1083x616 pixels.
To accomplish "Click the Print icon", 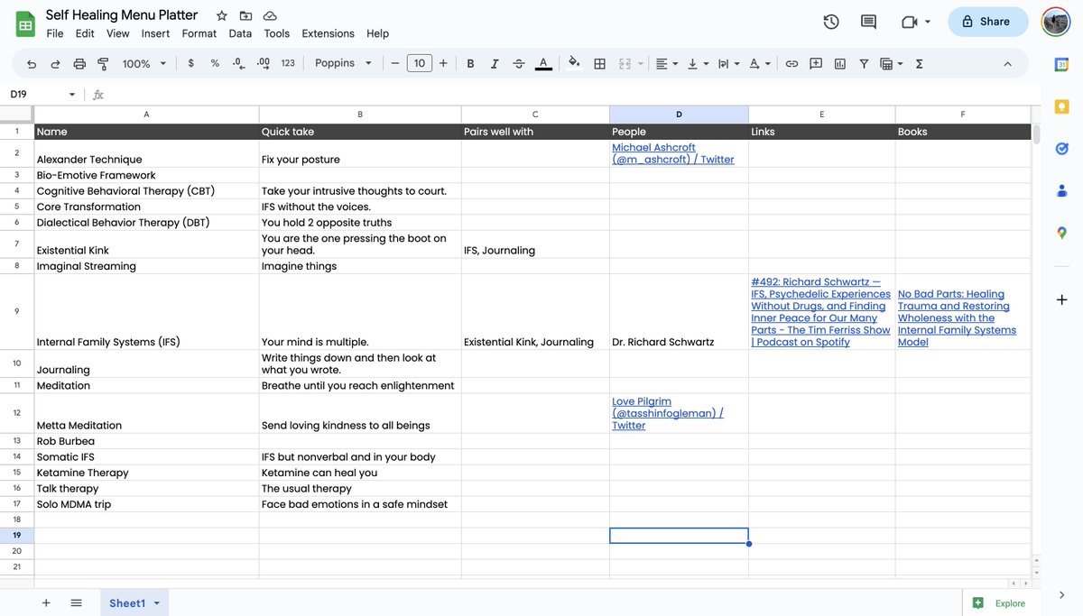I will pos(79,64).
